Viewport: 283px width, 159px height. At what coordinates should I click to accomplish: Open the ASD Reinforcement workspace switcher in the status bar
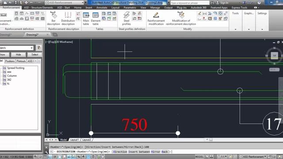pos(253,157)
